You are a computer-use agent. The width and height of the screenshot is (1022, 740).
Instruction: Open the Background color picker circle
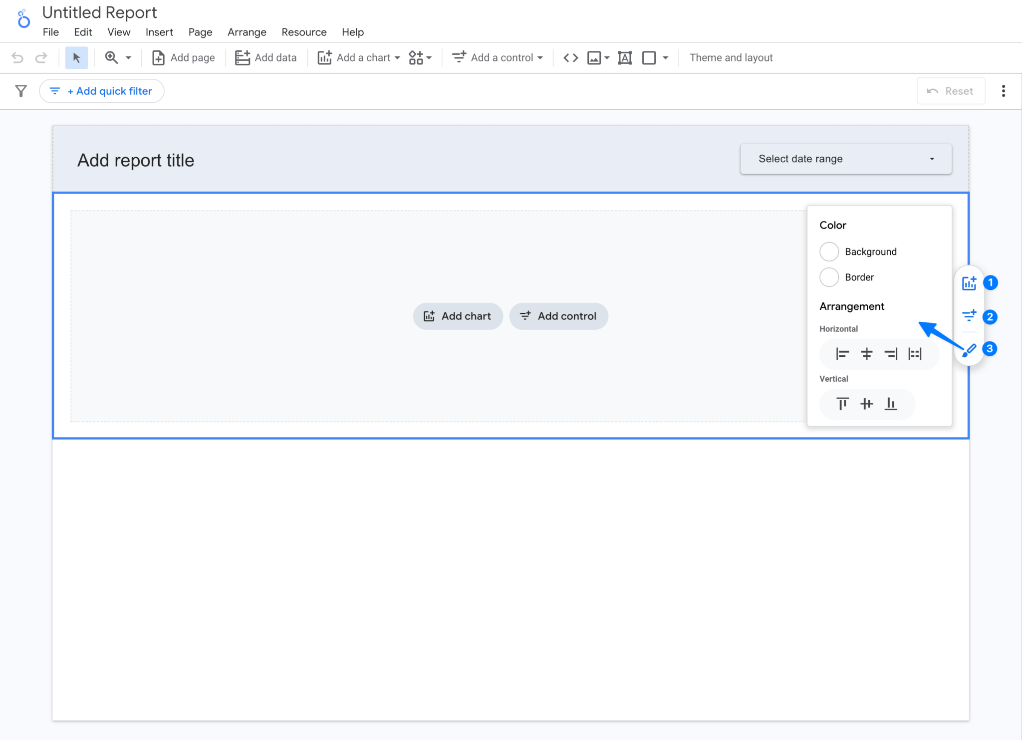tap(829, 251)
